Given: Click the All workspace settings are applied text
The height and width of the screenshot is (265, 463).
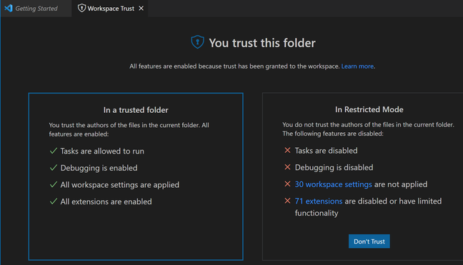Looking at the screenshot, I should click(x=119, y=185).
